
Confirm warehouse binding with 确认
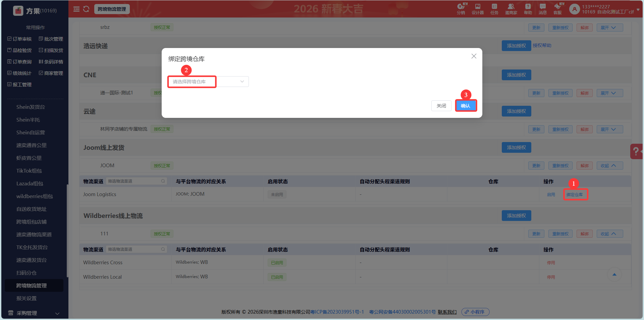tap(466, 106)
